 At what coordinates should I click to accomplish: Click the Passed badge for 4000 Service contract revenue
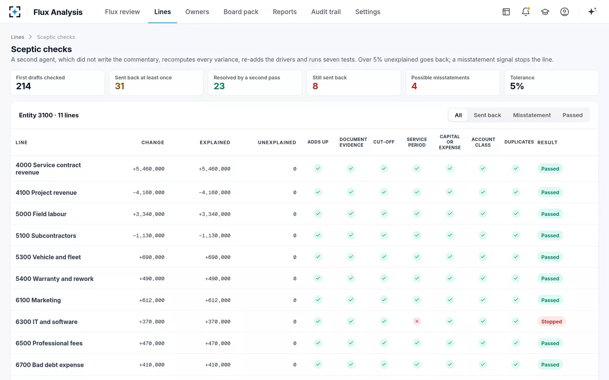(550, 169)
